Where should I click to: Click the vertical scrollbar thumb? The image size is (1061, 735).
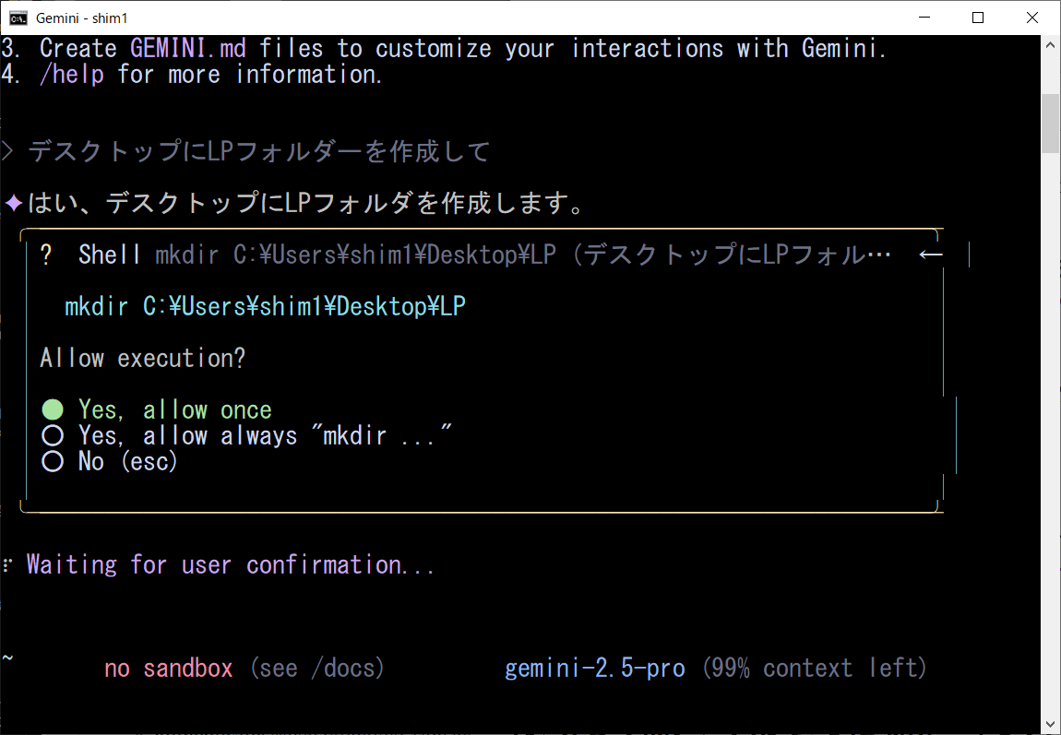point(1050,124)
